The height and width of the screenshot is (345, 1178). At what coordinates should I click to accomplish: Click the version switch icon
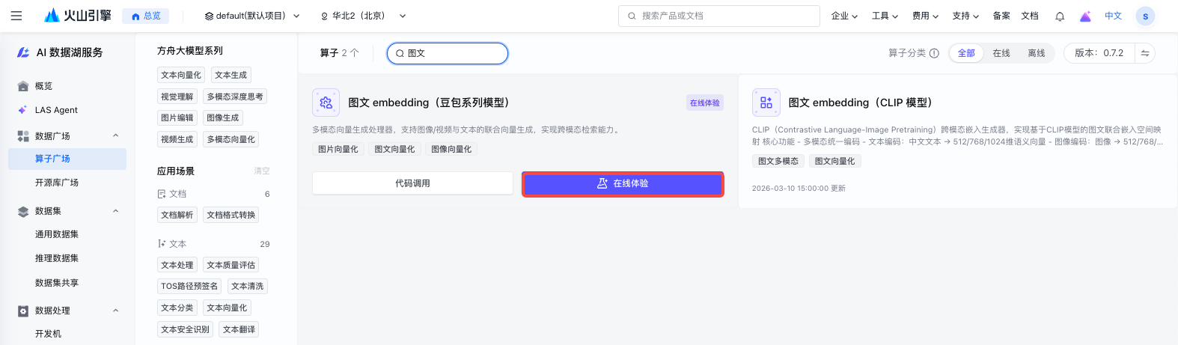[x=1145, y=53]
